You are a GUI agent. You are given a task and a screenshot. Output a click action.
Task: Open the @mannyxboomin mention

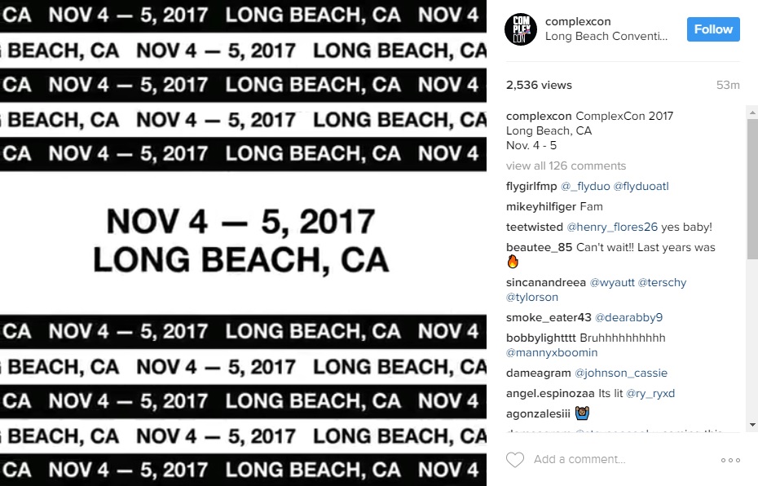point(552,352)
